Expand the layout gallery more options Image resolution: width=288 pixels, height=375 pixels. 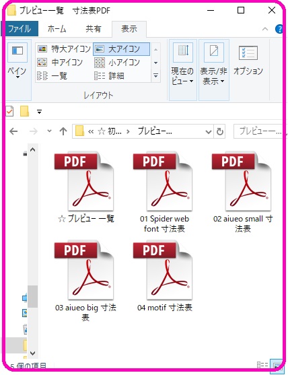pyautogui.click(x=155, y=75)
